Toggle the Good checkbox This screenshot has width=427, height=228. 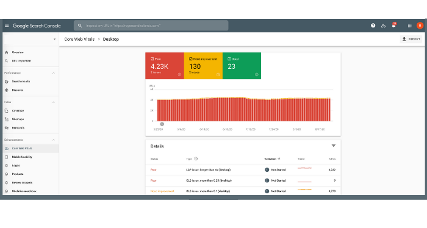(229, 59)
